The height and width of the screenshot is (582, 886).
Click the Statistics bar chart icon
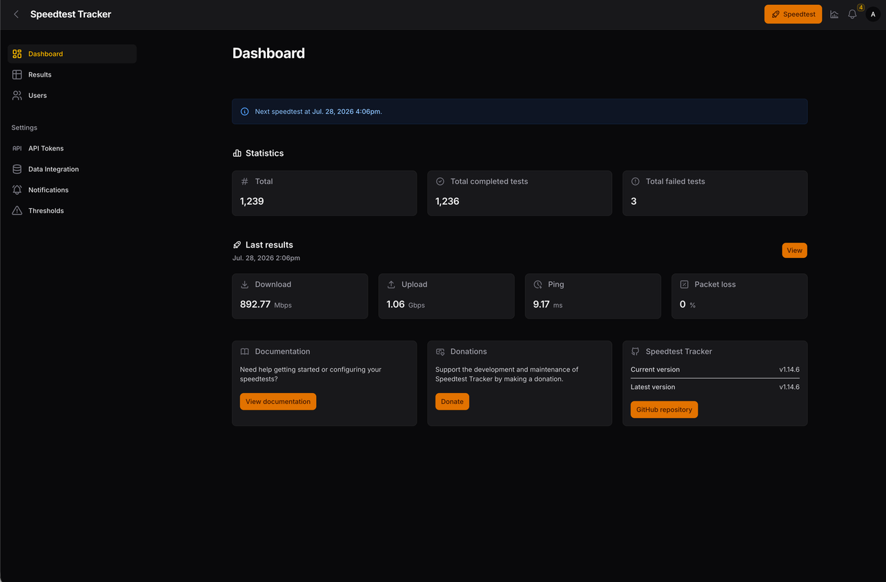click(x=237, y=153)
